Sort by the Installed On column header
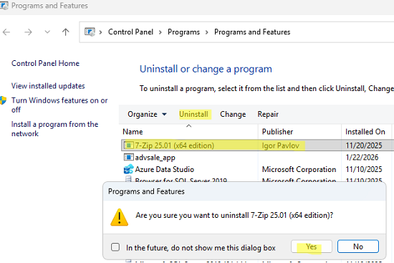Image resolution: width=394 pixels, height=263 pixels. 365,132
